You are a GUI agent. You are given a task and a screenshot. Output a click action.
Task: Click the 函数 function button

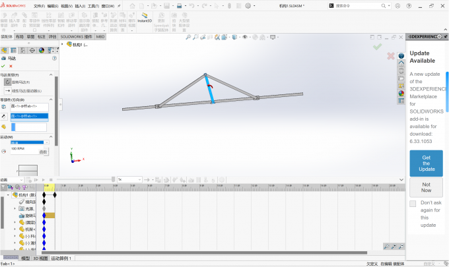coord(43,152)
